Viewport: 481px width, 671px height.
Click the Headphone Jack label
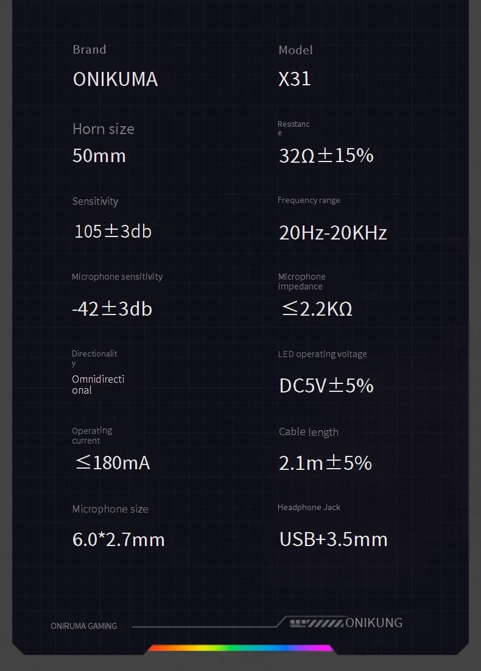click(309, 507)
